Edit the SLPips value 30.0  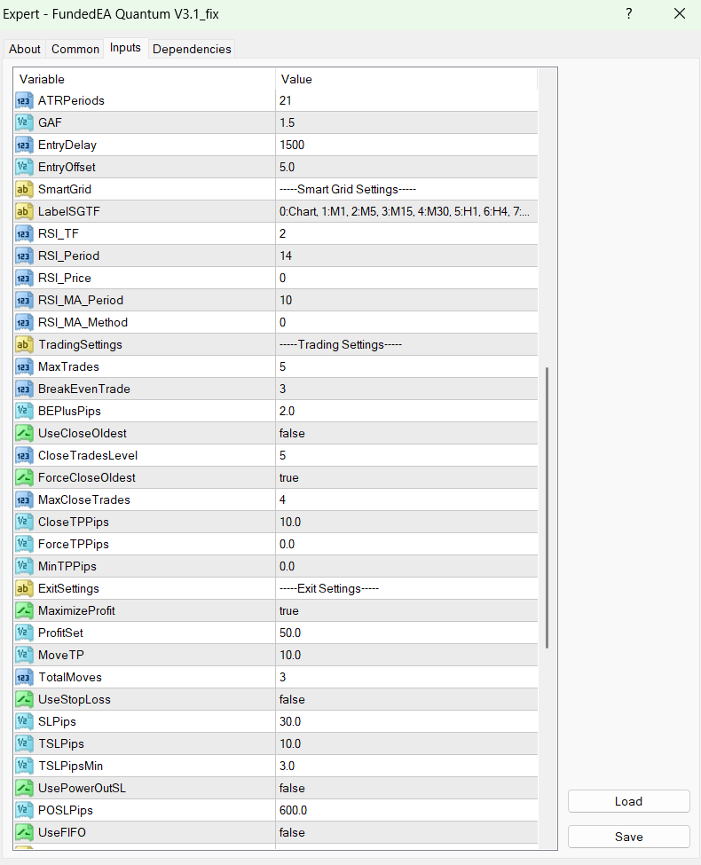(406, 721)
